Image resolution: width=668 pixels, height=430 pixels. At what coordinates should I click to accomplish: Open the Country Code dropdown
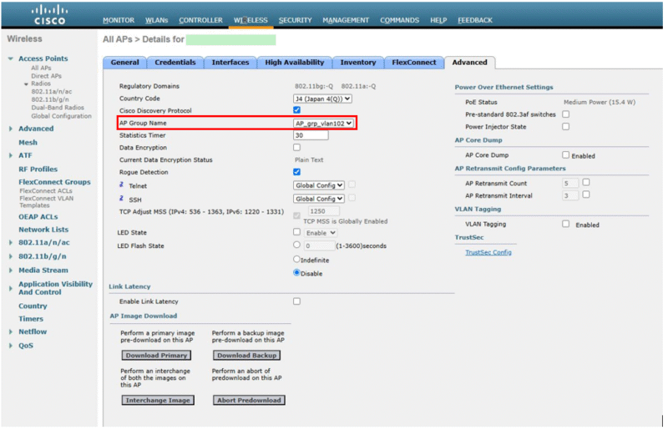pos(322,99)
